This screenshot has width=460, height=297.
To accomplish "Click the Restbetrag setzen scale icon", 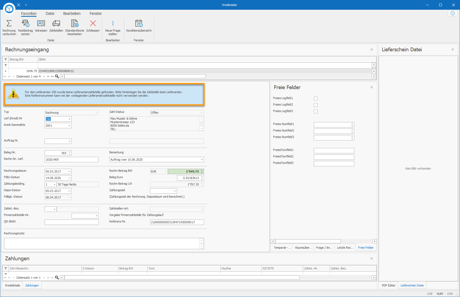I will [25, 23].
